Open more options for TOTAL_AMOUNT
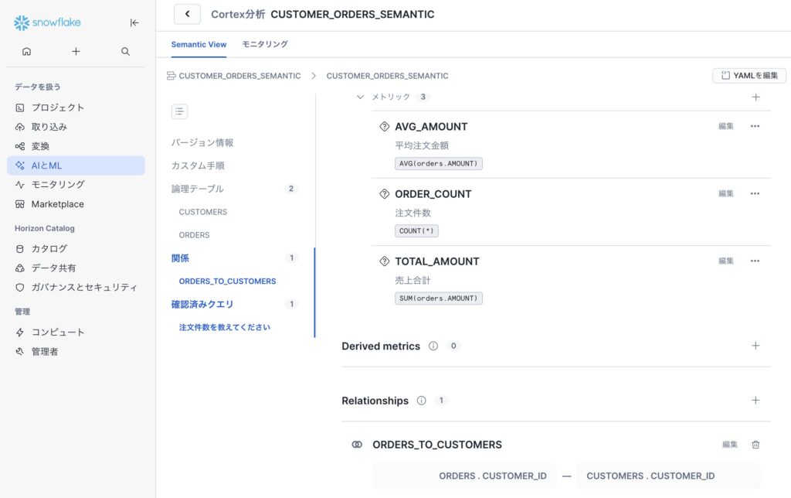The height and width of the screenshot is (498, 791). coord(755,261)
